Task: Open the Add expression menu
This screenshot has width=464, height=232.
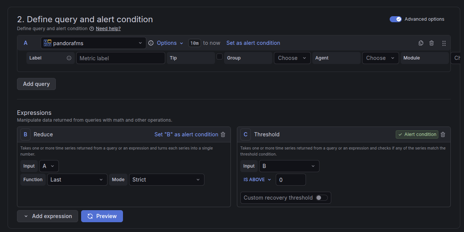Action: pos(48,216)
